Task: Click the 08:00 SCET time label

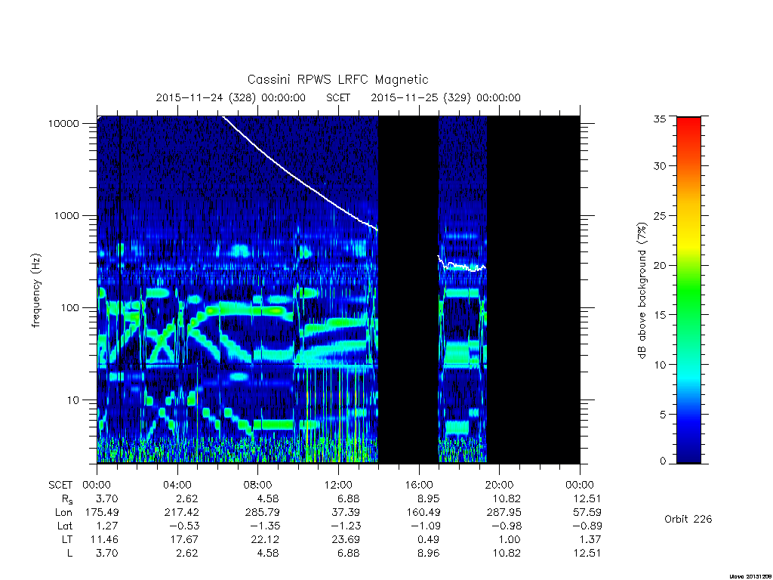Action: (x=257, y=485)
